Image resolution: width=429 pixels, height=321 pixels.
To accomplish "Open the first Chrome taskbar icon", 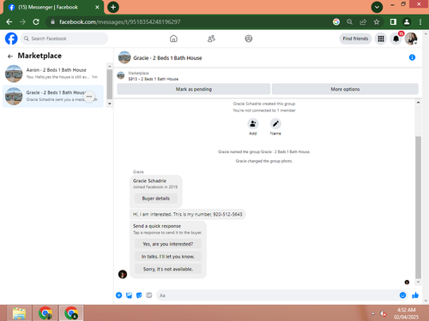I will tap(45, 313).
